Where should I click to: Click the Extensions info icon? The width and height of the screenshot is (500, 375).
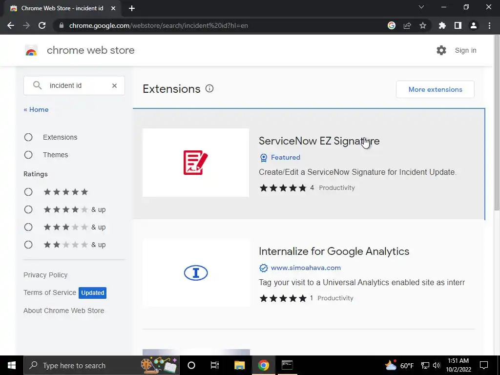(x=209, y=89)
